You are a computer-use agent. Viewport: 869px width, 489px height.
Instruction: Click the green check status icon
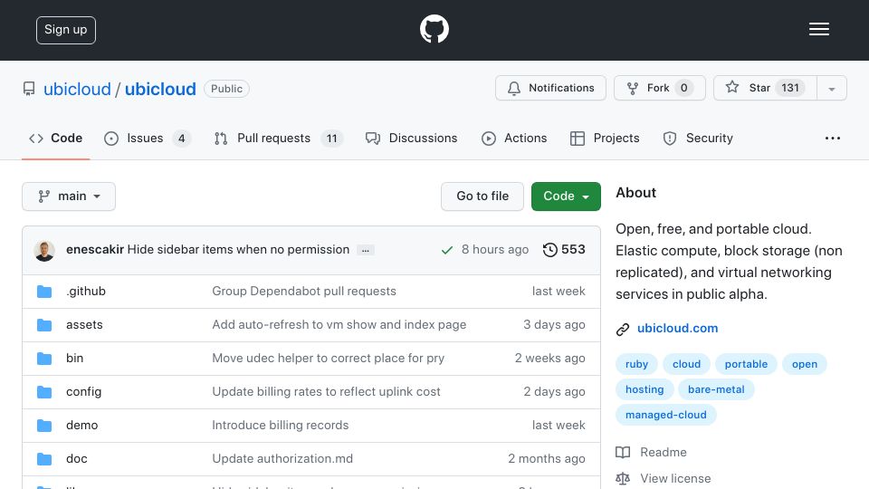[x=446, y=250]
